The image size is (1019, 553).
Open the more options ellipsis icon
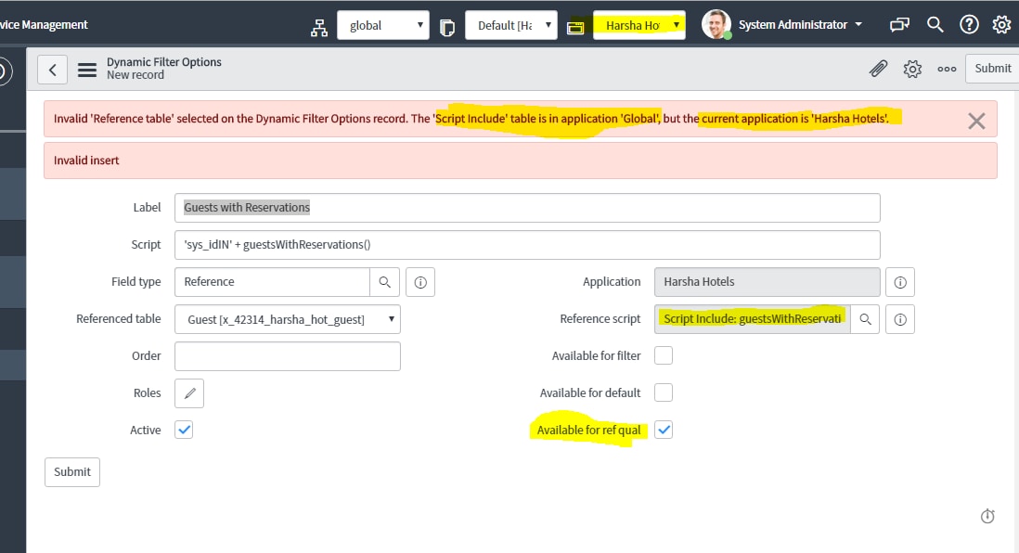[947, 69]
